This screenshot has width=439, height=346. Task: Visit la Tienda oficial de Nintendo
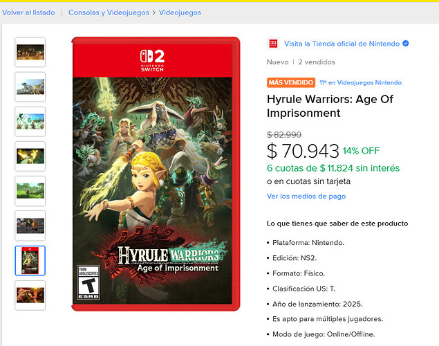point(342,44)
